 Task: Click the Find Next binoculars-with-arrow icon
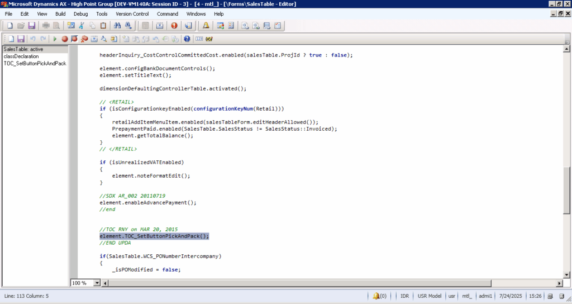click(128, 26)
